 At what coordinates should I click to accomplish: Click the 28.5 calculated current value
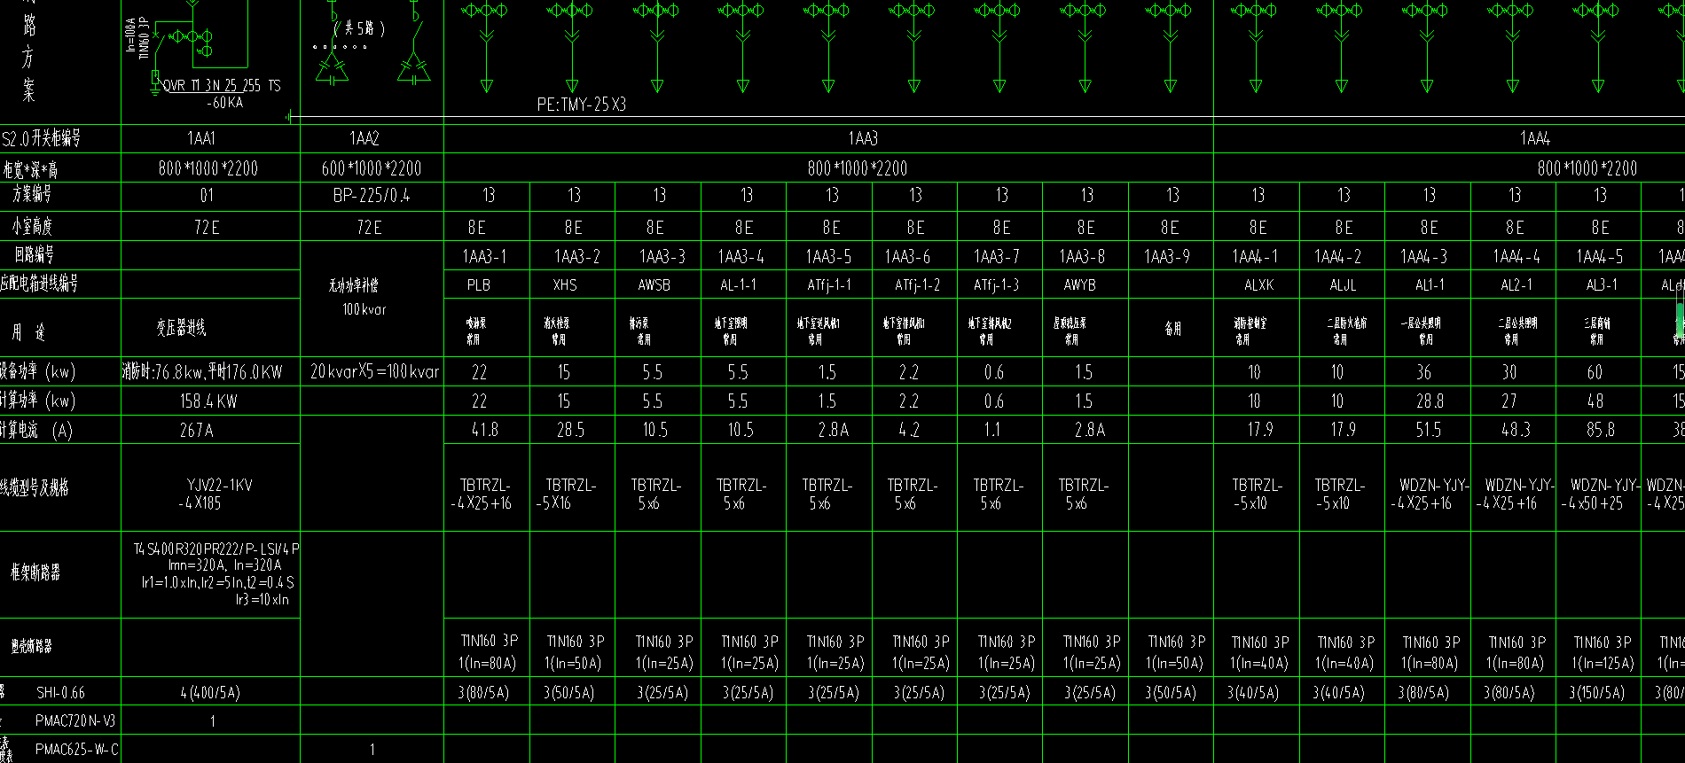(x=569, y=430)
